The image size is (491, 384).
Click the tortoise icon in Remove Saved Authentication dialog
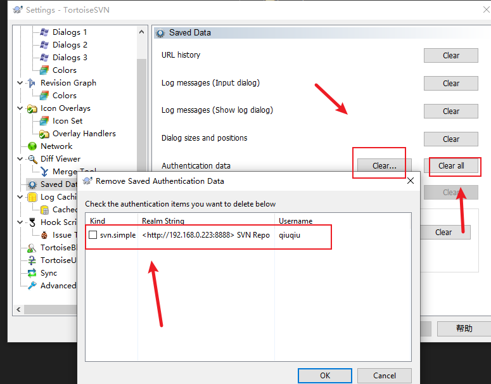[x=87, y=181]
